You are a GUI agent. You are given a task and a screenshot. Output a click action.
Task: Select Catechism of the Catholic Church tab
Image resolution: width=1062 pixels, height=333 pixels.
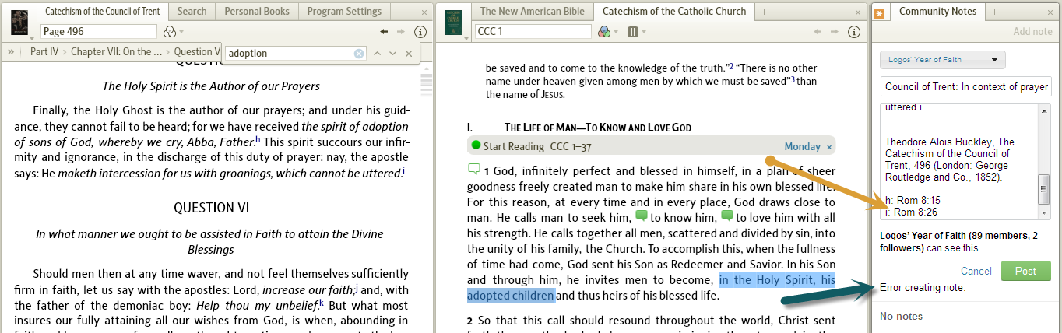674,11
